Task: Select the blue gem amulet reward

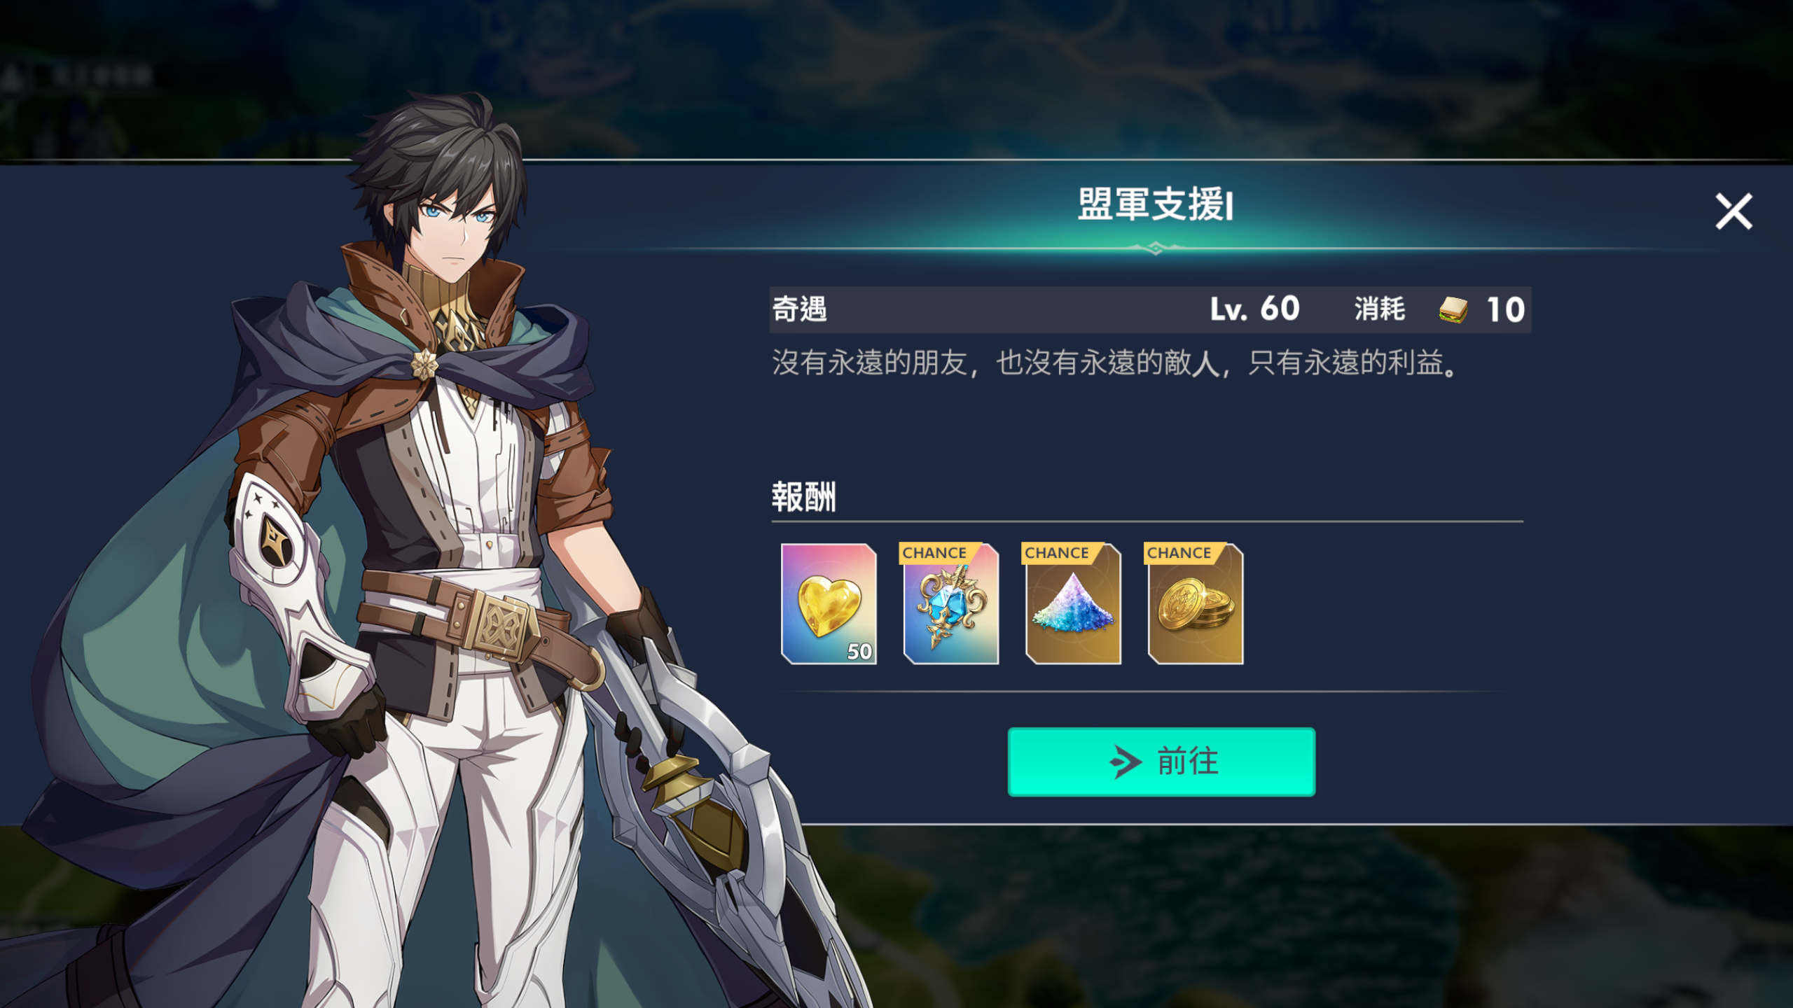Action: (951, 603)
